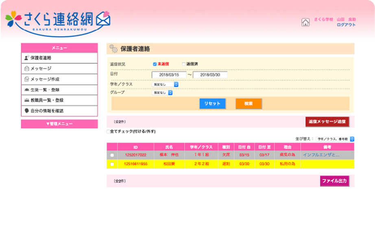The image size is (375, 241).
Task: Click gear icon beside 保護者連絡 heading
Action: coord(113,48)
